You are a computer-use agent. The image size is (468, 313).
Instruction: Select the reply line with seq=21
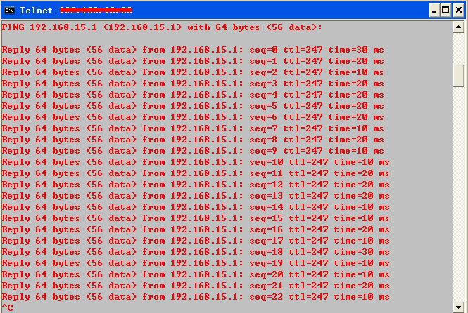click(196, 286)
